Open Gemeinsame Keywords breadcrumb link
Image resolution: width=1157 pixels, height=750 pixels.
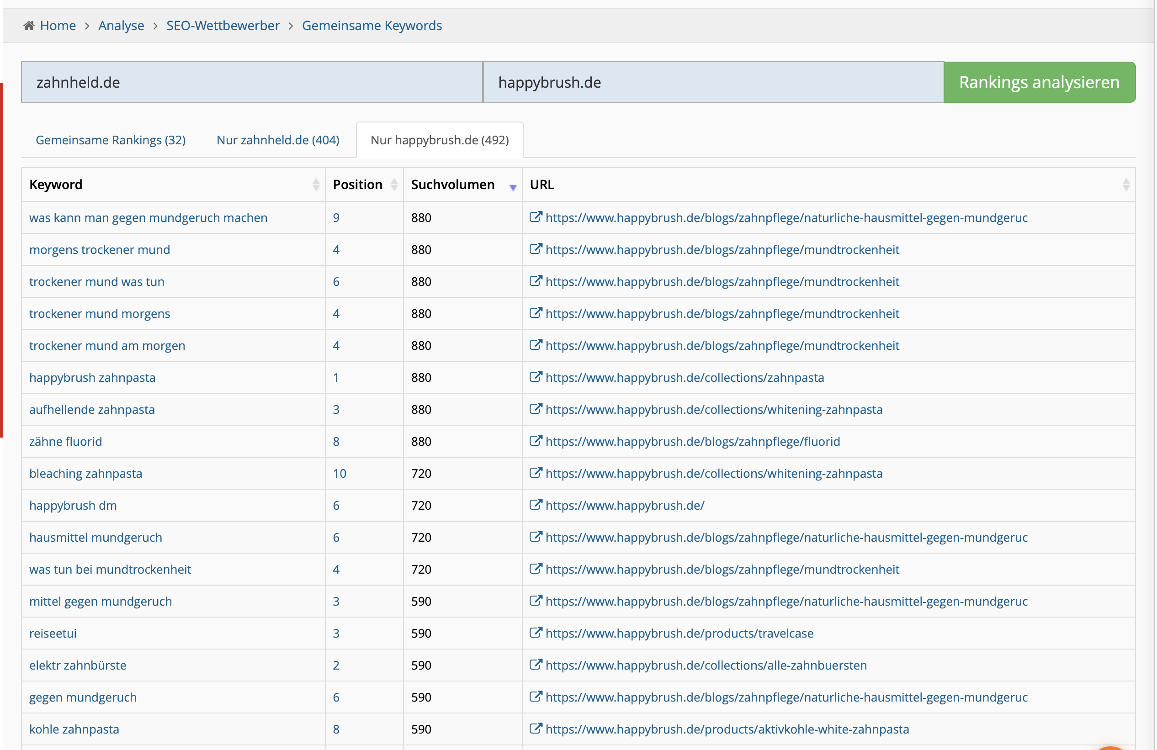372,25
